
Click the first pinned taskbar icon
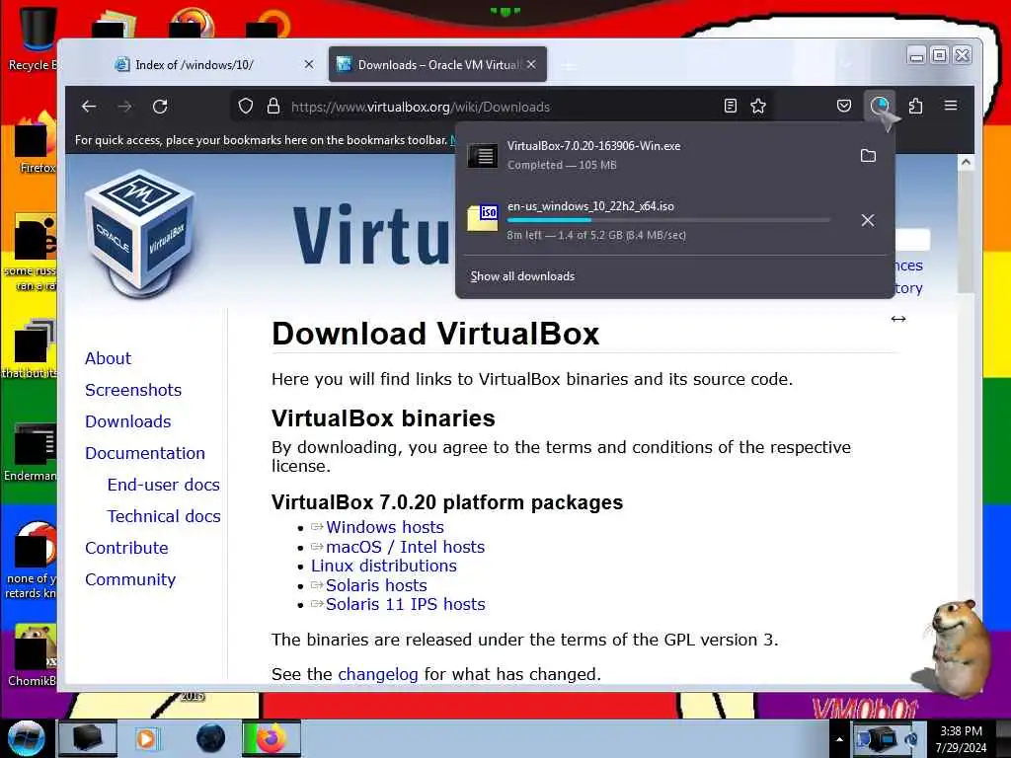pyautogui.click(x=87, y=738)
